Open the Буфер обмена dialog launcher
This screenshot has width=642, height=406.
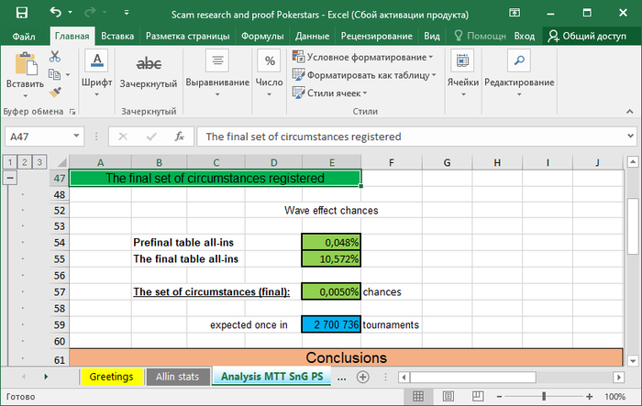point(72,112)
